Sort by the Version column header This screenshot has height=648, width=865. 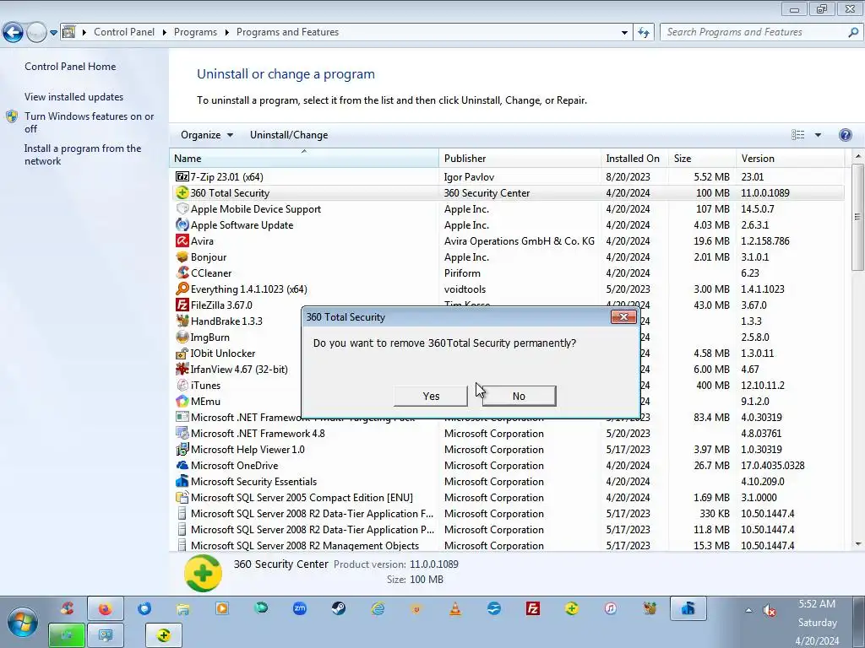point(790,158)
